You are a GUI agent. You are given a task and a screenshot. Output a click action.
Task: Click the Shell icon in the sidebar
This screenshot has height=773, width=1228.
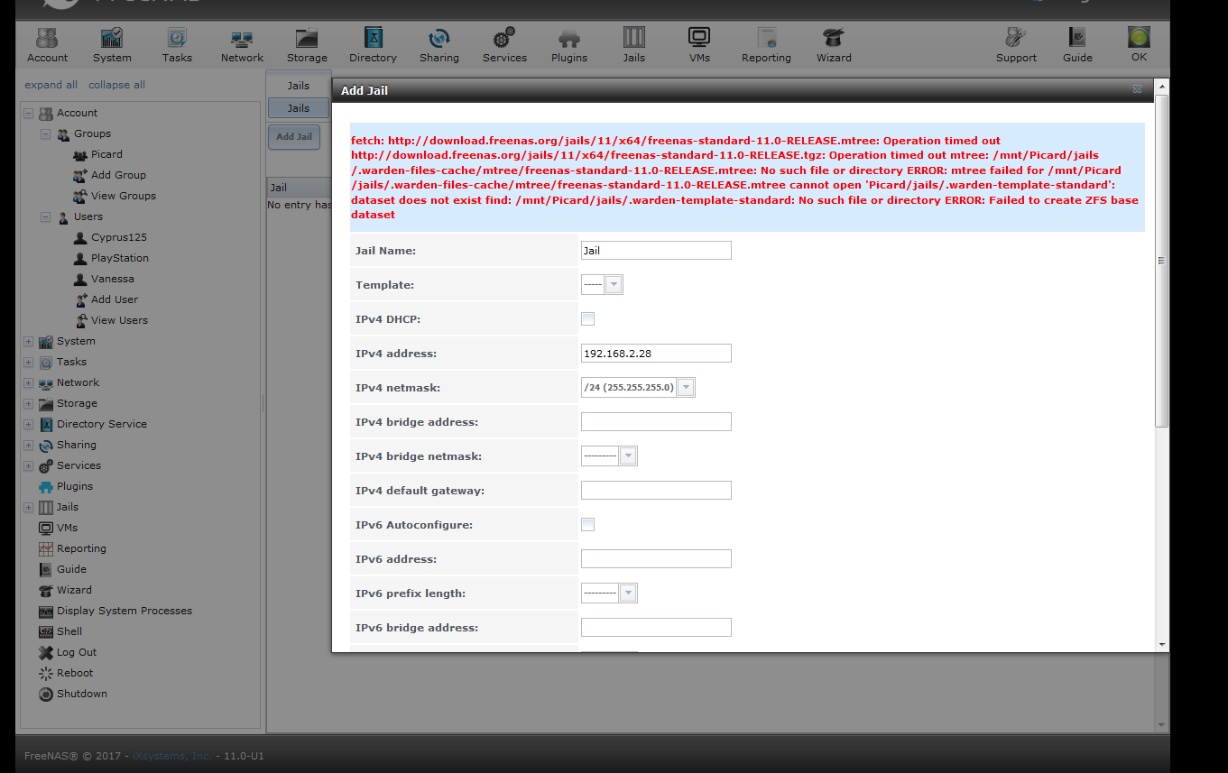[46, 631]
